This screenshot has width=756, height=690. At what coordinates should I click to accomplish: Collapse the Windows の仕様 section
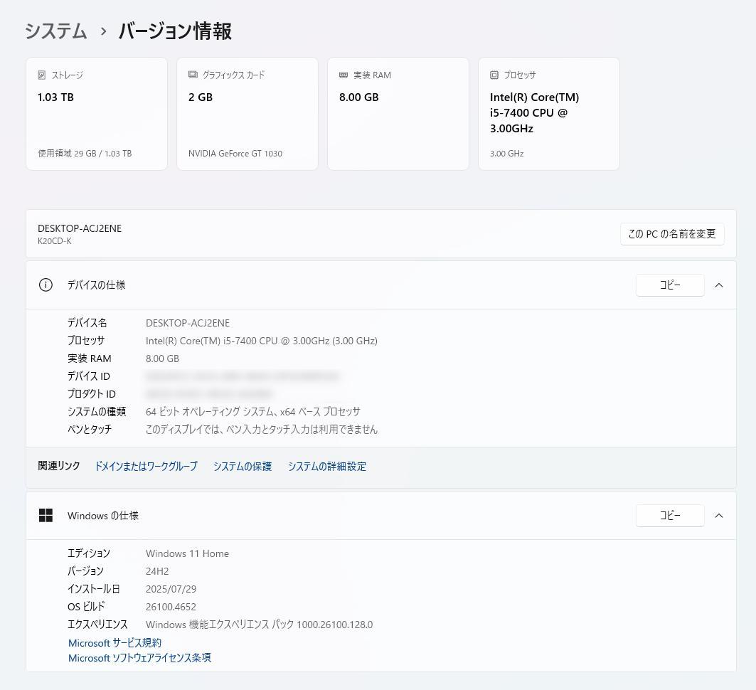(x=718, y=515)
